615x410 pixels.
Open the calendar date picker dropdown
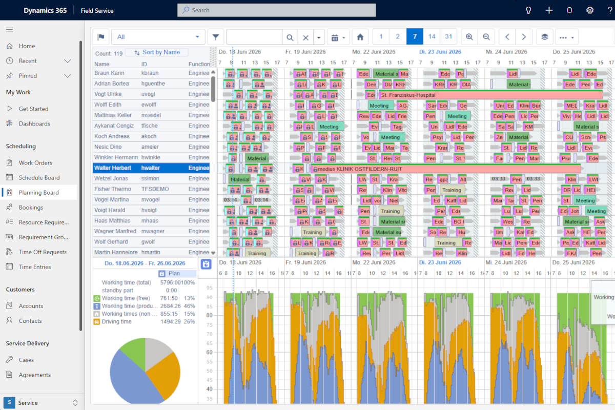tap(338, 37)
